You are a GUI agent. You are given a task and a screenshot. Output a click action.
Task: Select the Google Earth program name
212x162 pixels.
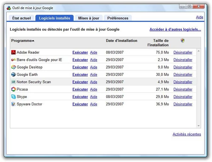[x=27, y=75]
